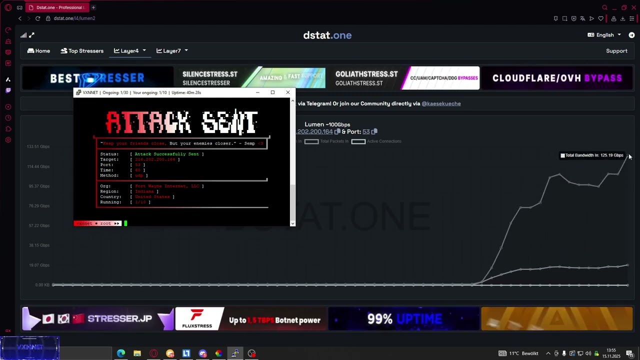Click the pin icon in address bar

point(555,18)
